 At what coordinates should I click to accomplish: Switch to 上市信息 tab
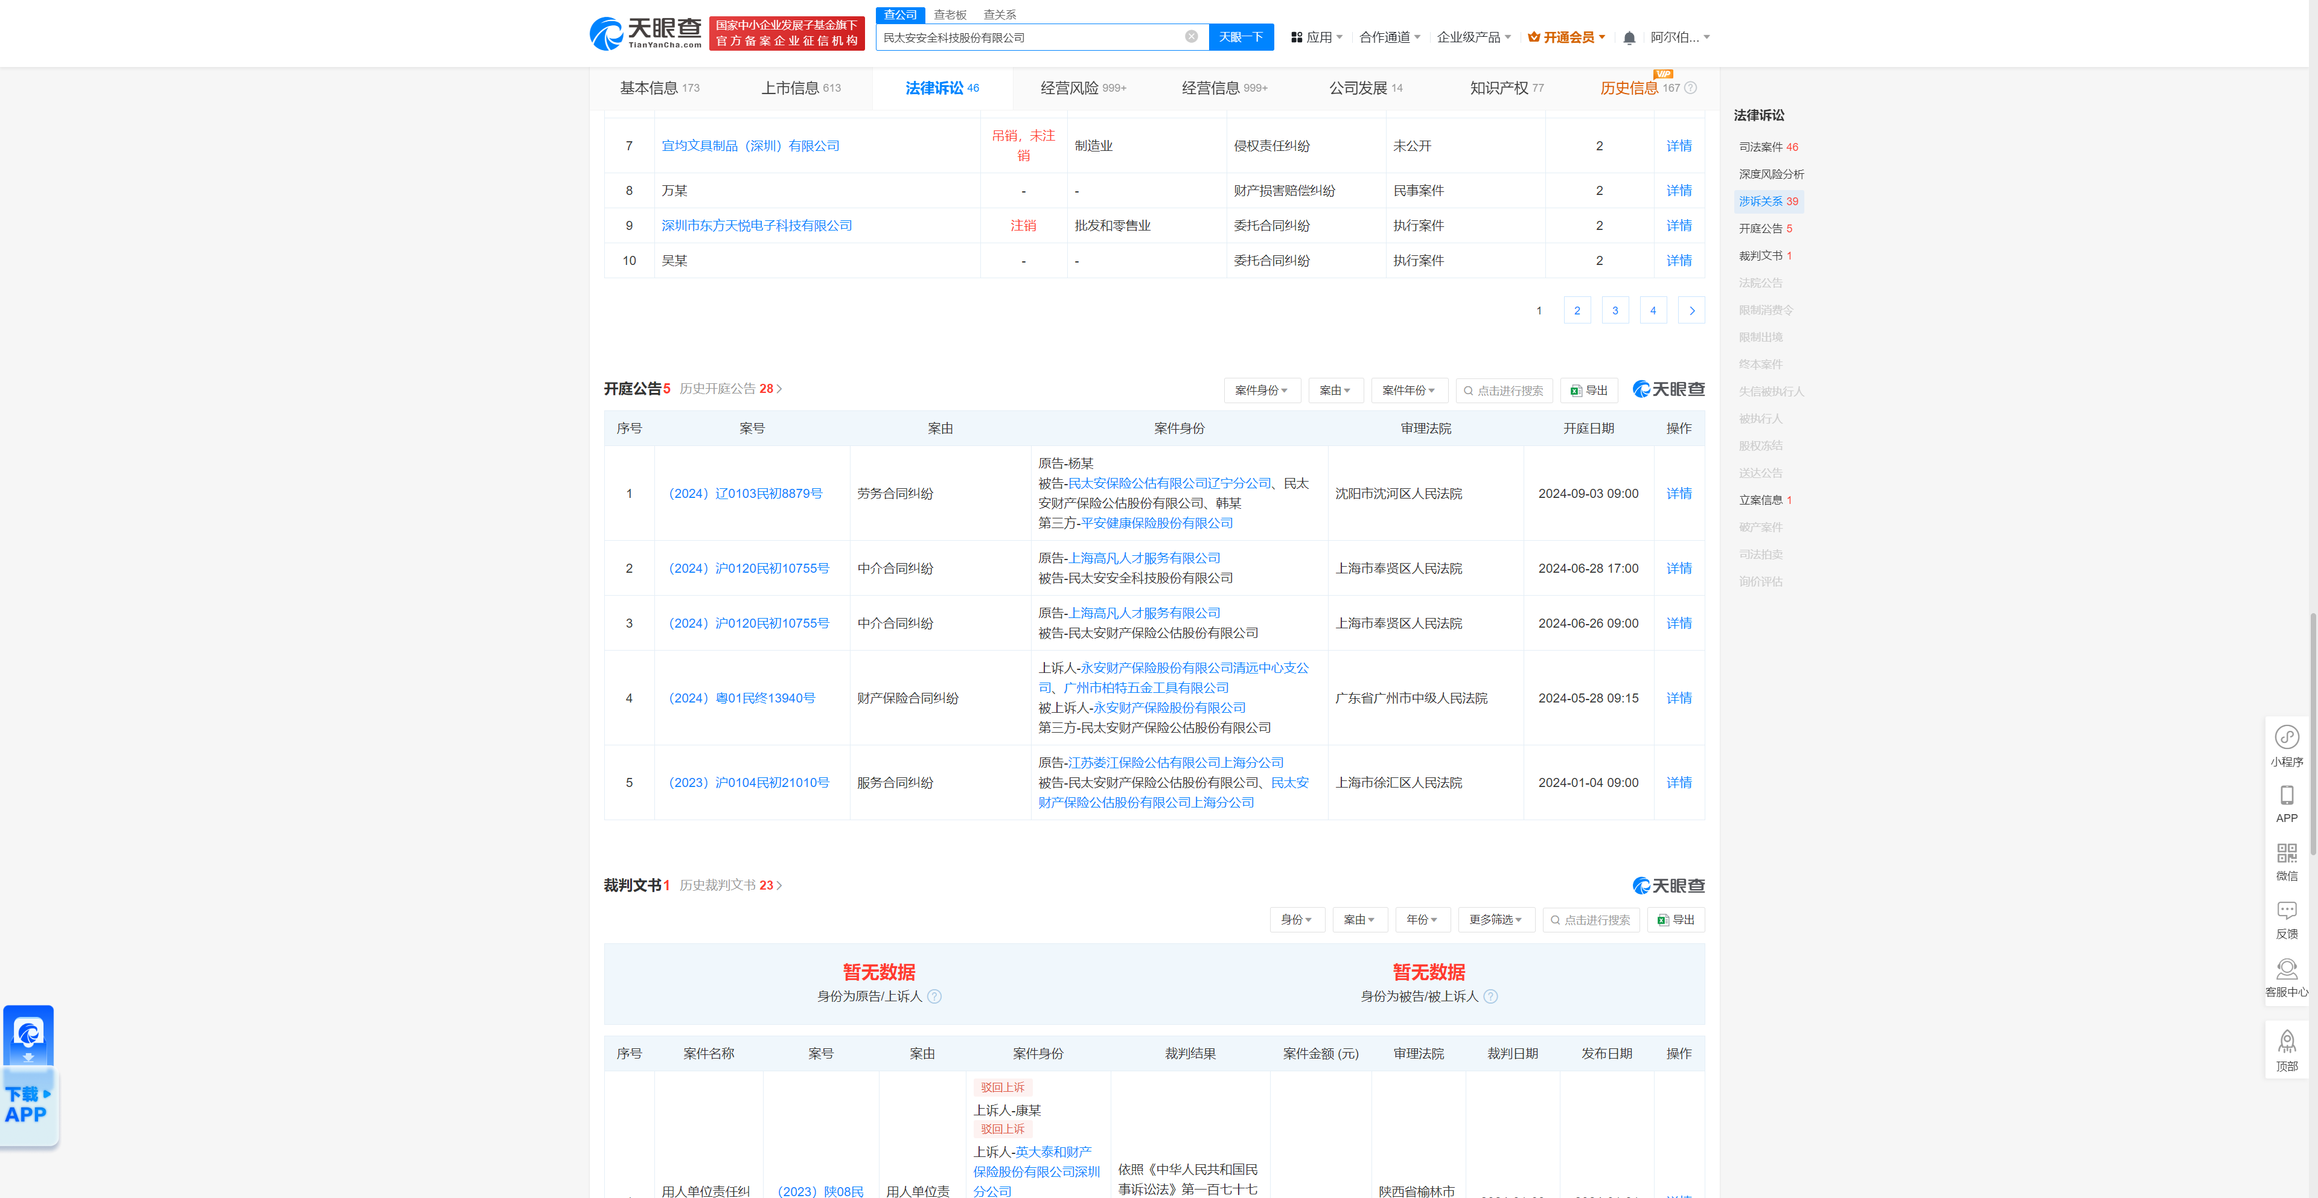(x=801, y=88)
